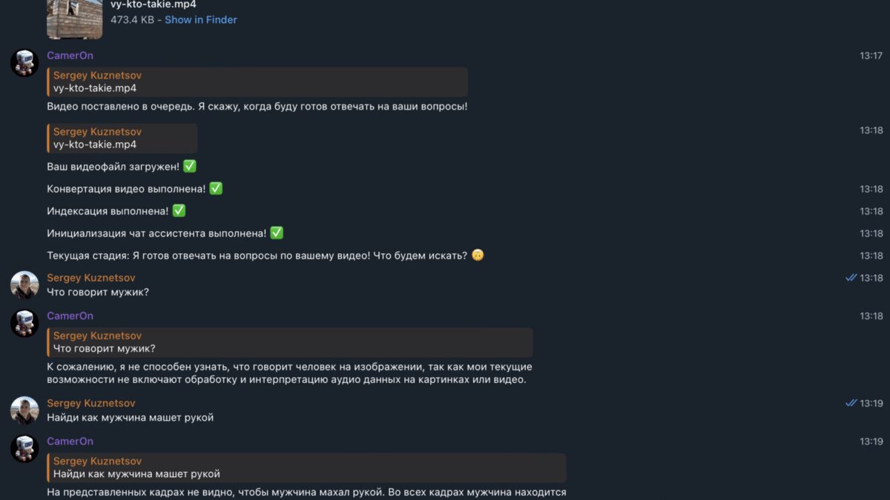890x500 pixels.
Task: Click read double-check beside 13:19 timestamp
Action: tap(851, 403)
